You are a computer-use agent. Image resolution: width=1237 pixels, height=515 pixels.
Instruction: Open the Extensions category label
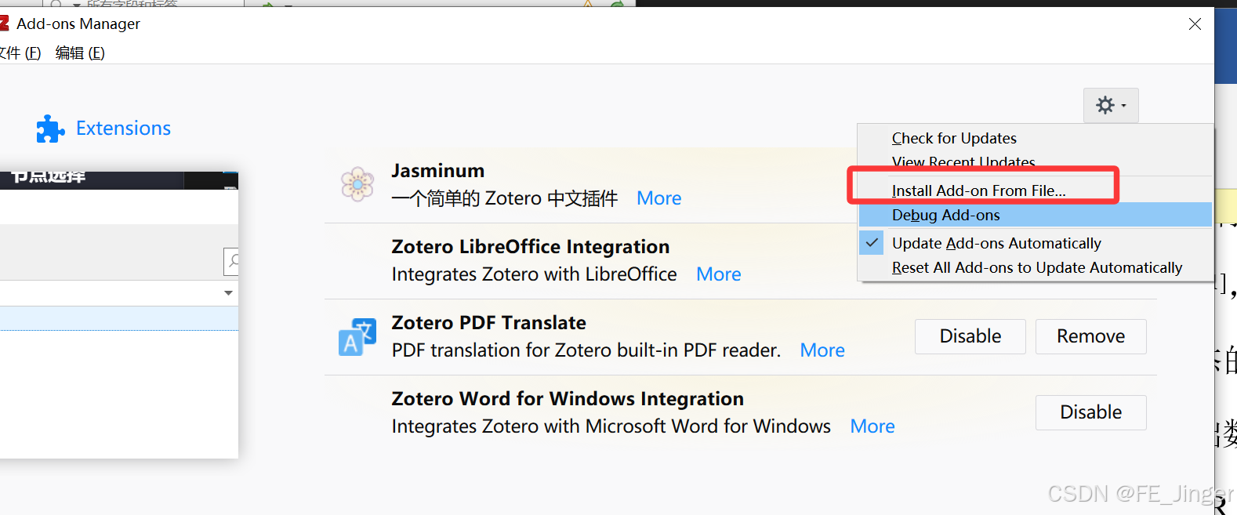pos(123,129)
